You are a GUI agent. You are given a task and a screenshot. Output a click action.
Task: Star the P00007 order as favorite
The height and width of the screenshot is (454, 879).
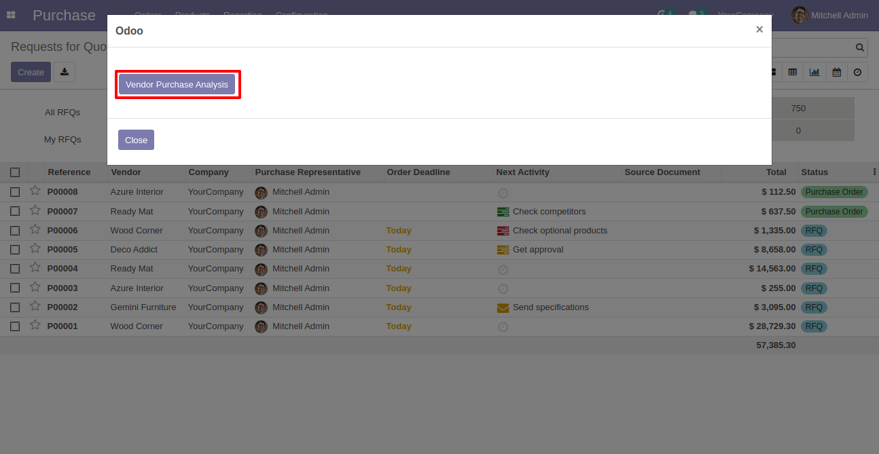pos(35,210)
